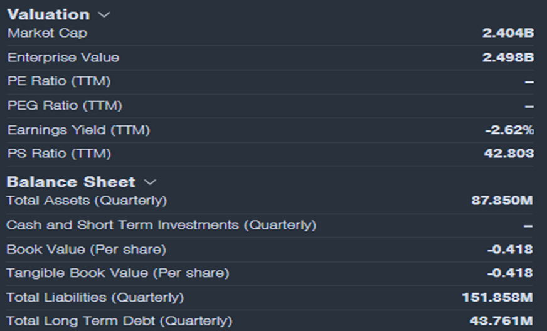547x331 pixels.
Task: Open Total Long Term Debt (Quarterly)
Action: 119,321
